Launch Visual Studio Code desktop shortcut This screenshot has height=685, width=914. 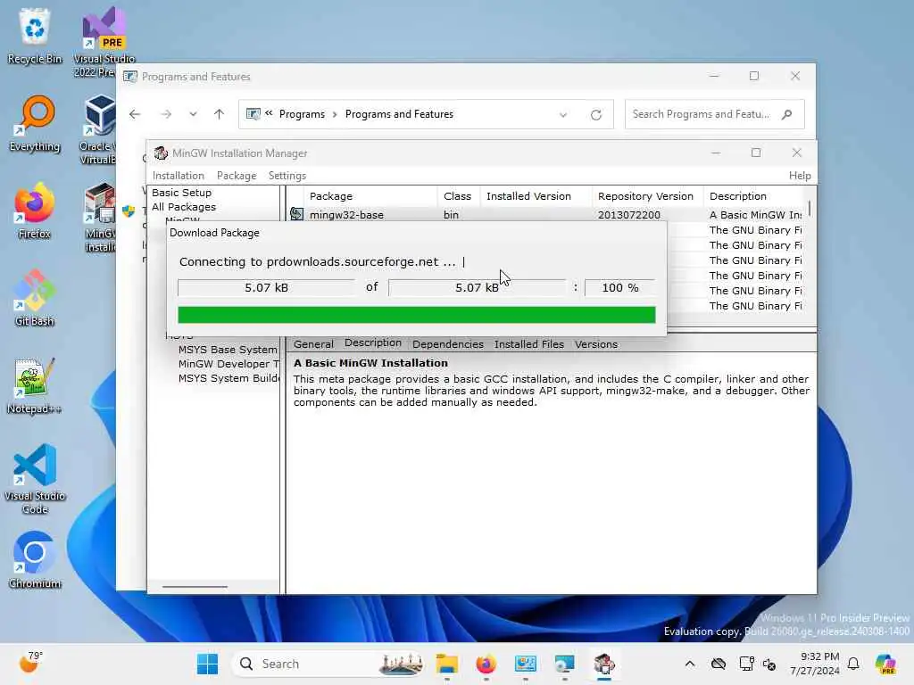[x=35, y=479]
